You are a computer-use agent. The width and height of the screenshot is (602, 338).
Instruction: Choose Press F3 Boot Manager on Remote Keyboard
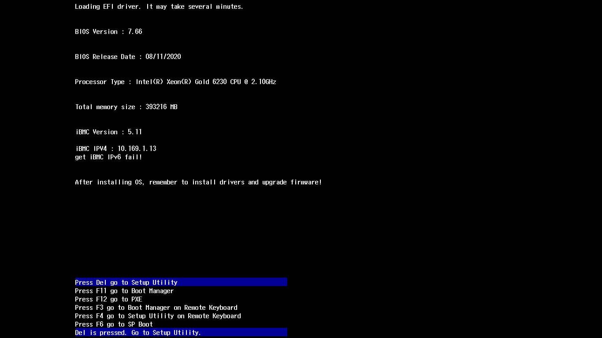click(x=156, y=308)
